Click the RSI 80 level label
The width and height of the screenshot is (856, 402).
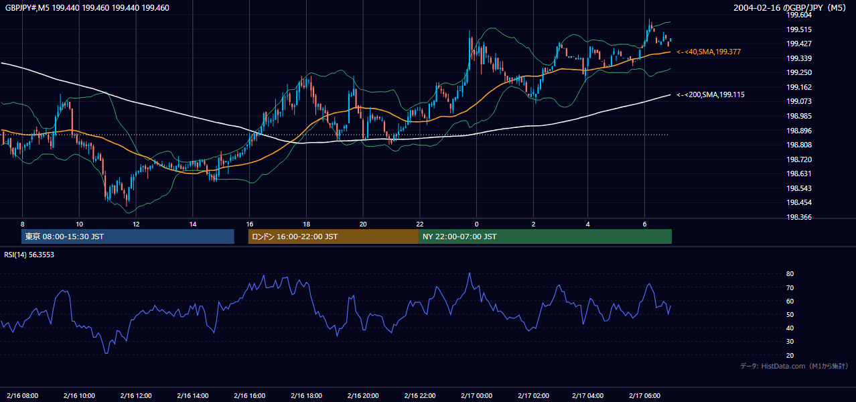coord(790,274)
